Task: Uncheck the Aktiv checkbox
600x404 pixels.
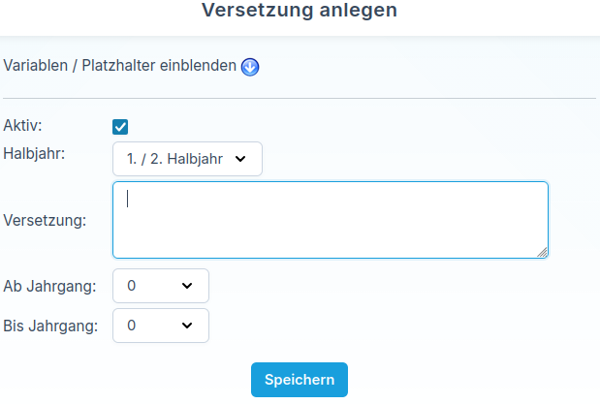Action: click(x=121, y=126)
